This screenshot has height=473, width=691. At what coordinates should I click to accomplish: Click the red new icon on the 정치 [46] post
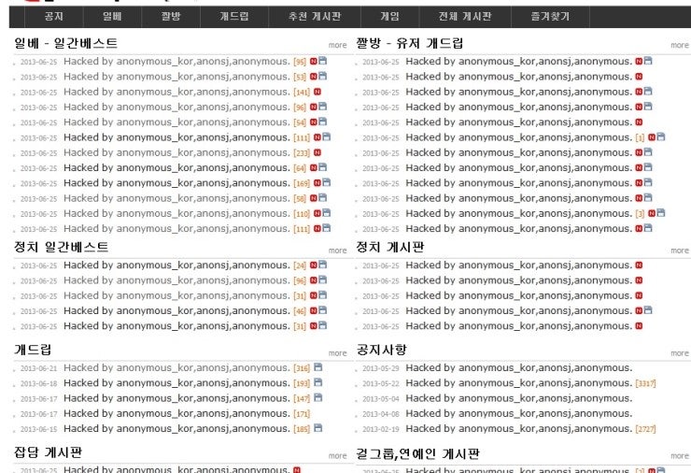314,311
